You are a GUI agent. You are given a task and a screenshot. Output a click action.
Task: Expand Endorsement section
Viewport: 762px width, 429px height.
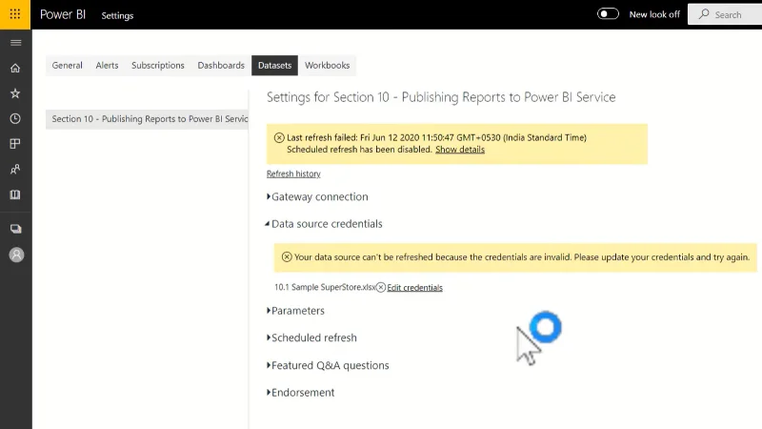tap(300, 393)
